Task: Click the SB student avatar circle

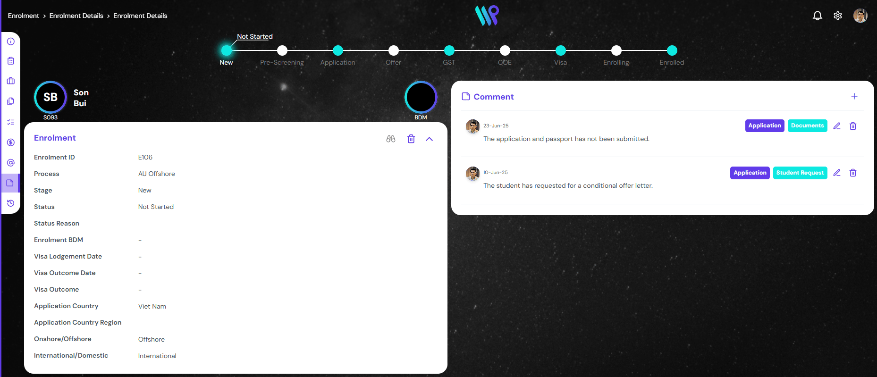Action: pos(51,97)
